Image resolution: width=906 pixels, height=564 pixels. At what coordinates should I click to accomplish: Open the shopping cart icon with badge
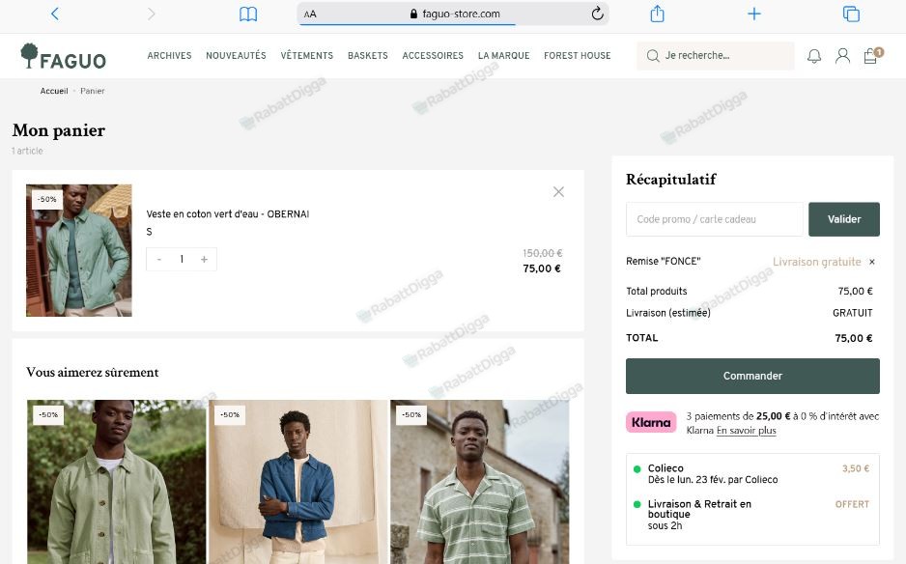pos(870,56)
